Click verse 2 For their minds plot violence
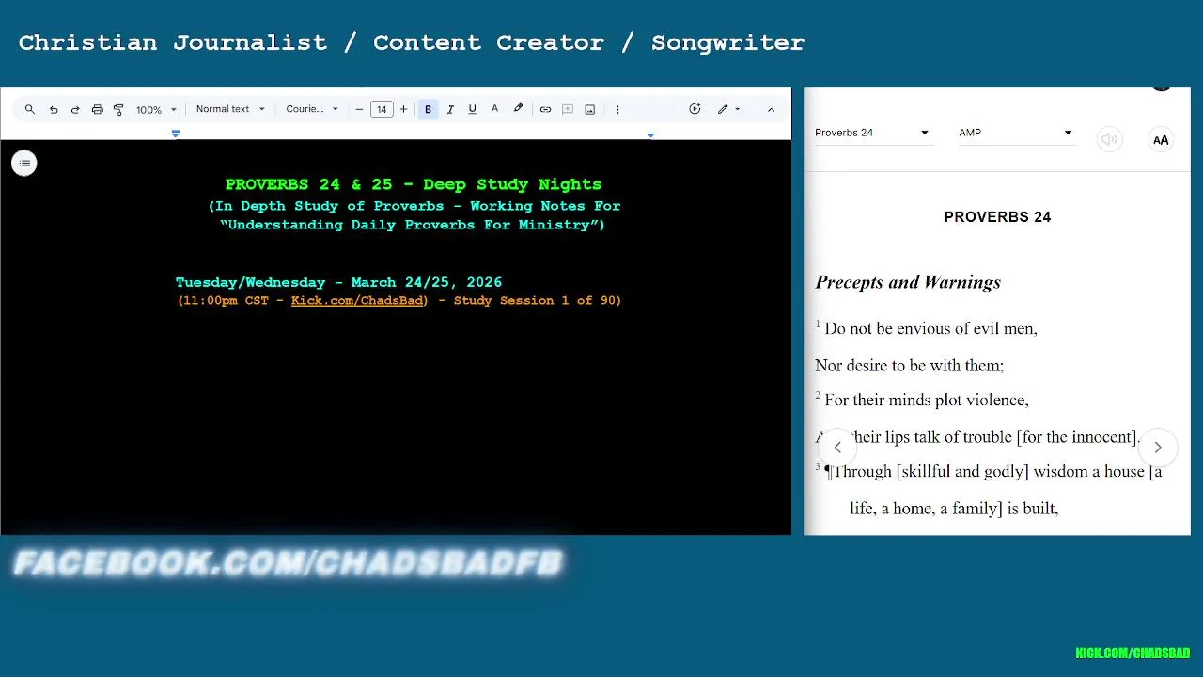The height and width of the screenshot is (677, 1203). click(927, 400)
